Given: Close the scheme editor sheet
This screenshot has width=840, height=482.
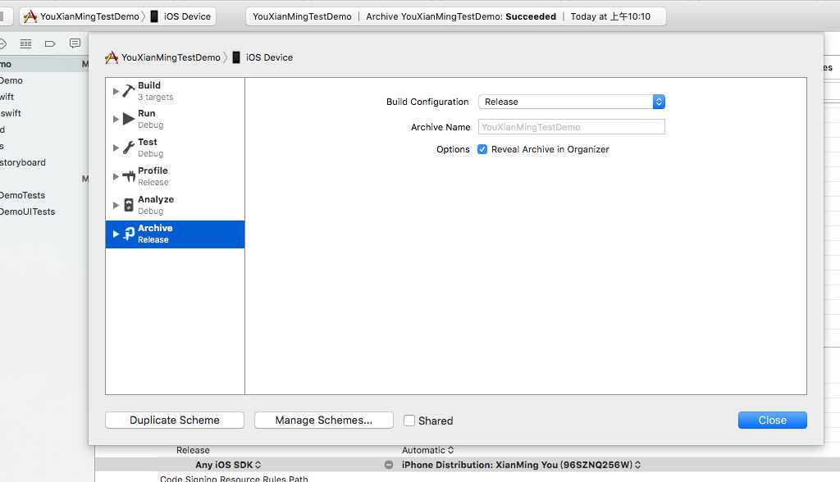Looking at the screenshot, I should tap(773, 421).
